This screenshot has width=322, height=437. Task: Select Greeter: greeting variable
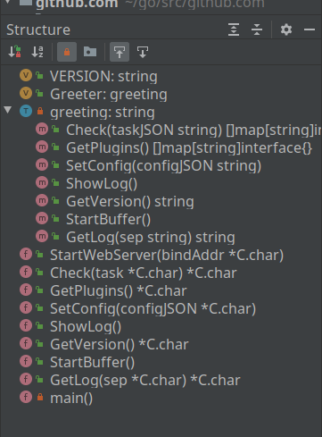click(x=109, y=94)
